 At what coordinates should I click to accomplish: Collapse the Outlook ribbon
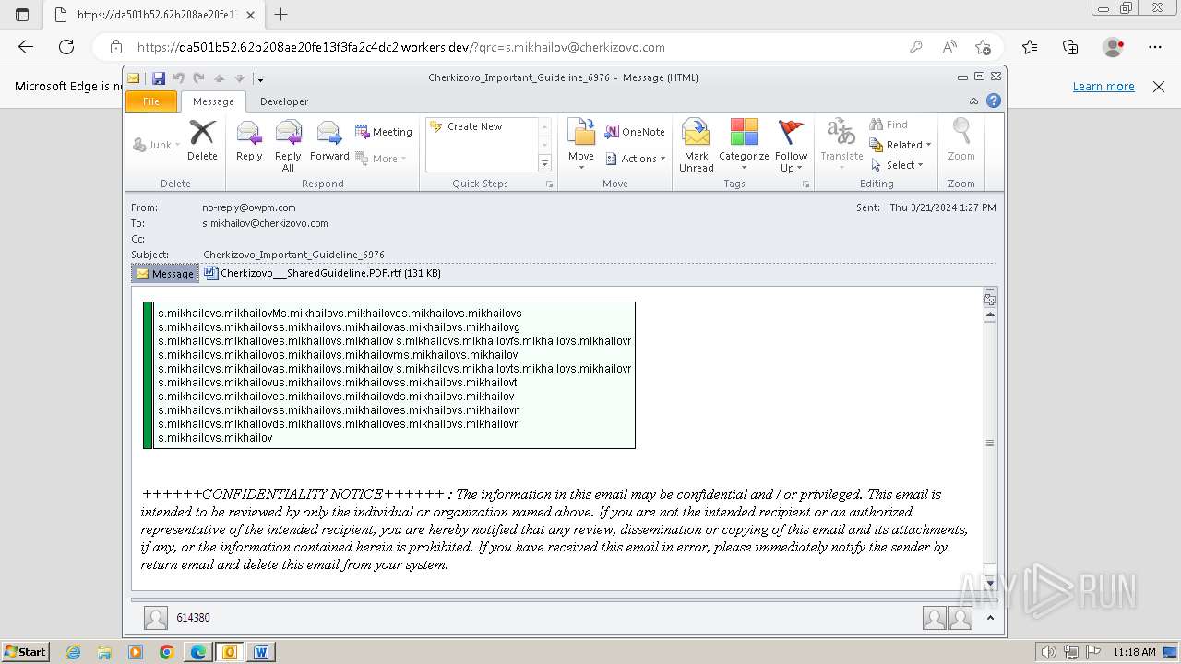(973, 101)
